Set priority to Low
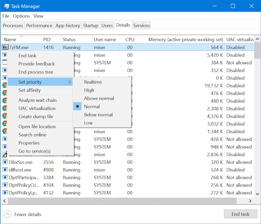261x224 pixels. coord(88,123)
